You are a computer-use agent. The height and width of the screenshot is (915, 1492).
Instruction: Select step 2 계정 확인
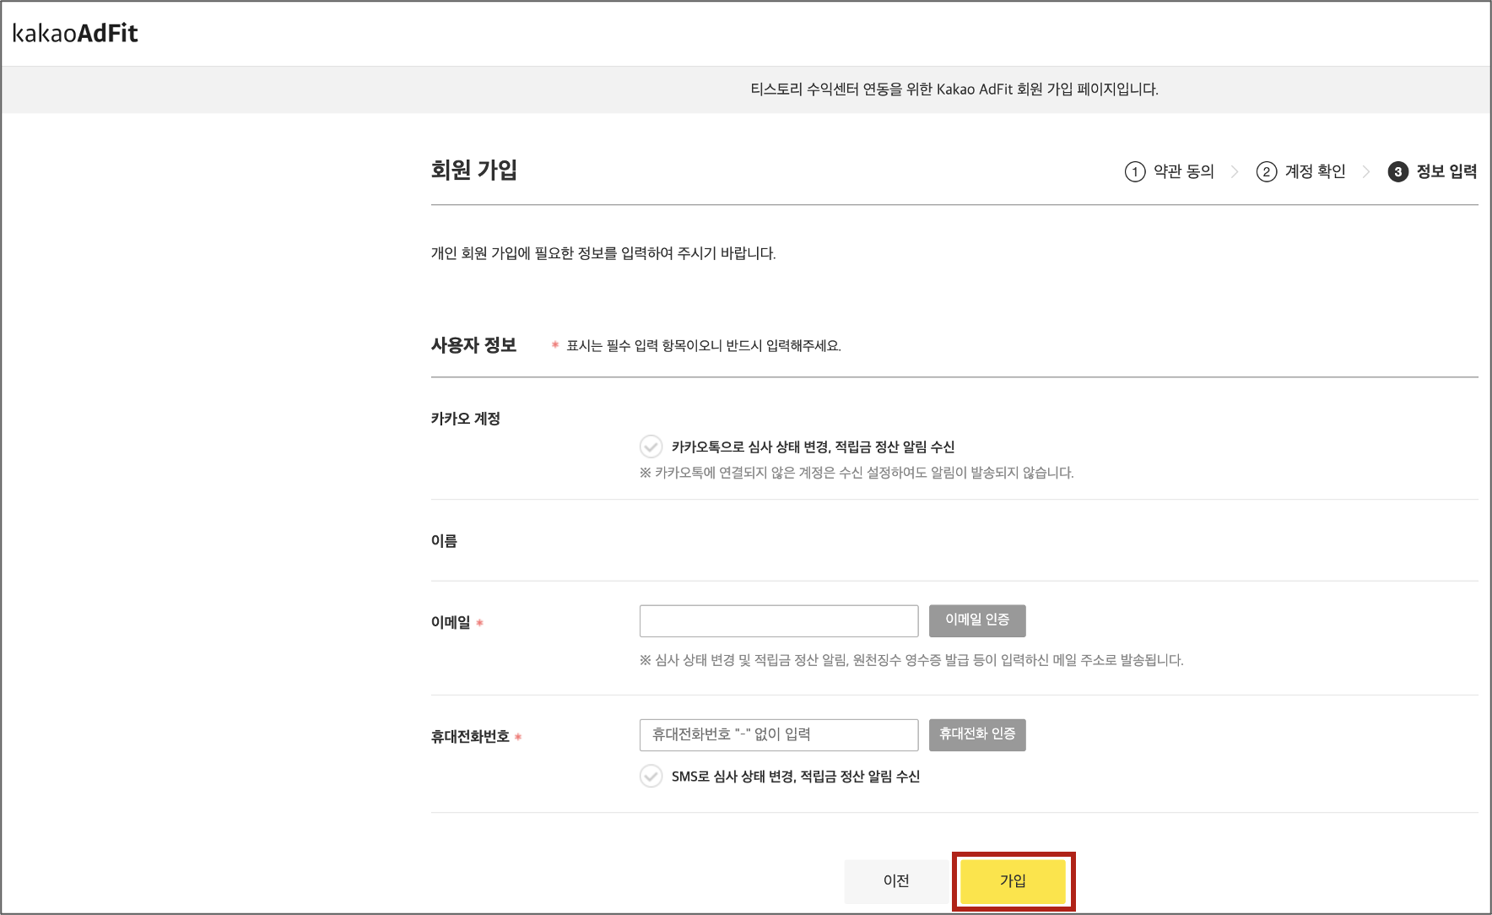click(1300, 171)
